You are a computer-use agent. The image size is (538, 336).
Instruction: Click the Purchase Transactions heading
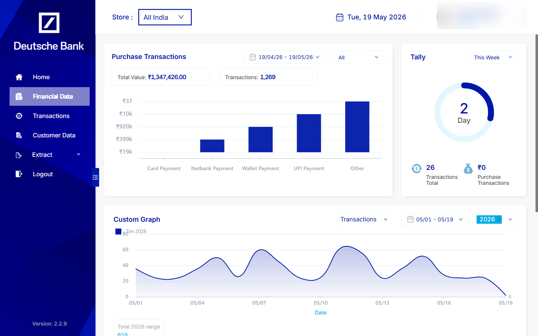(x=149, y=57)
